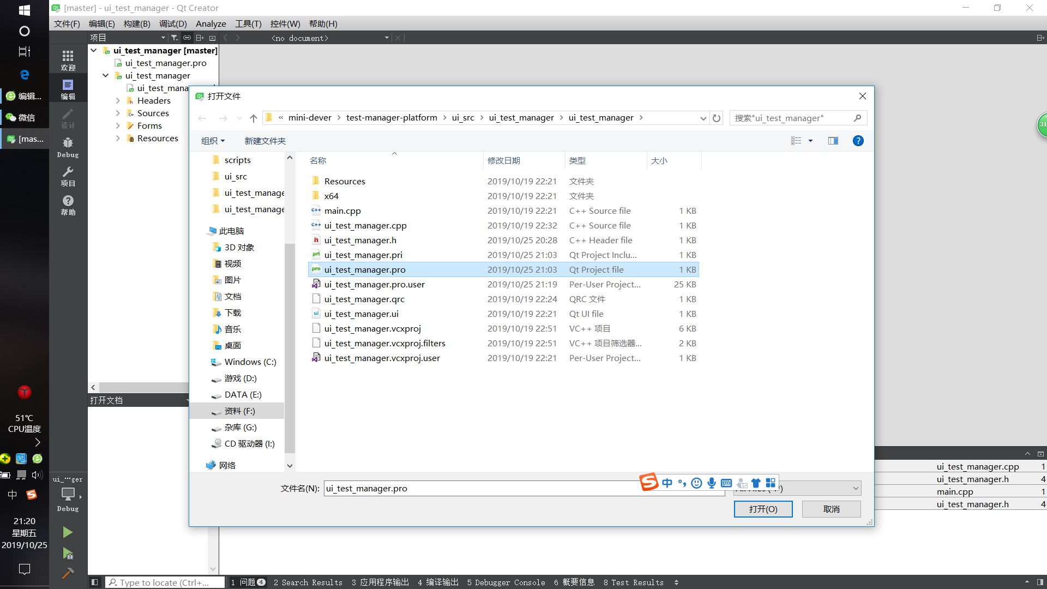Click the Cancel button in dialog
1047x589 pixels.
point(831,509)
